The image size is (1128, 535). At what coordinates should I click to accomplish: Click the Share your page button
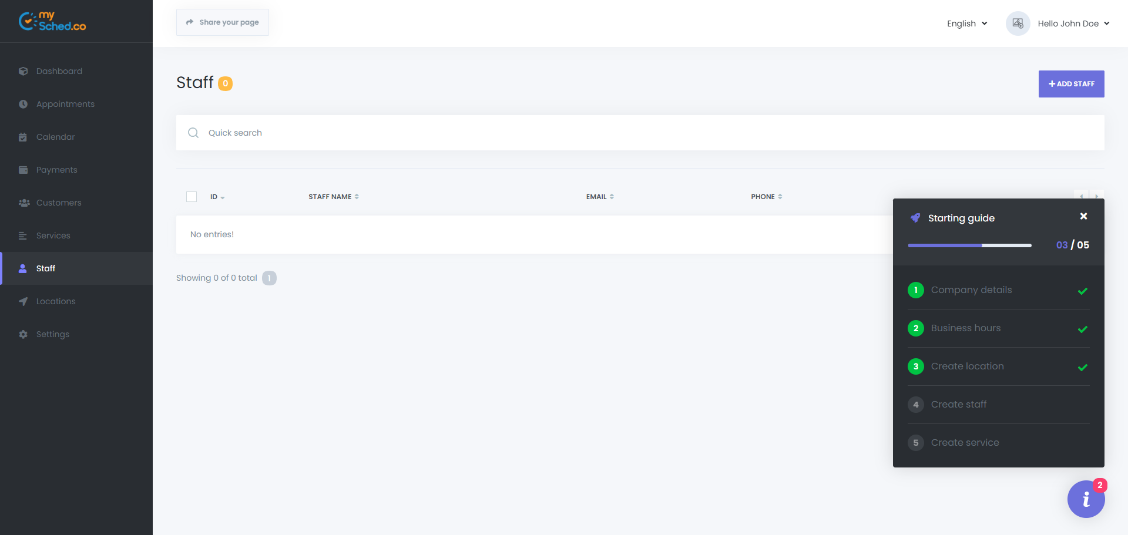(223, 22)
